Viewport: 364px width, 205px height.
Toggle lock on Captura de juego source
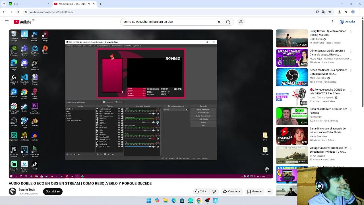click(x=122, y=109)
